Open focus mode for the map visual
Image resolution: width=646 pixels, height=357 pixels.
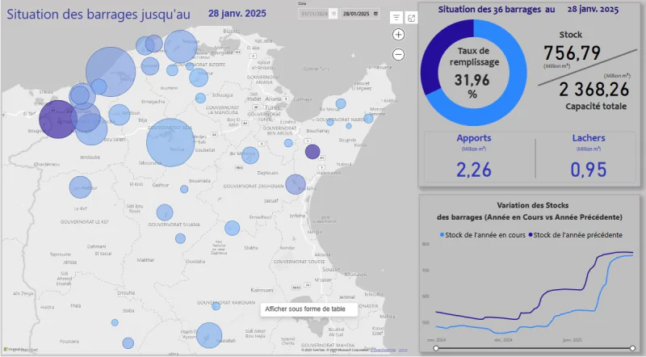tap(411, 17)
